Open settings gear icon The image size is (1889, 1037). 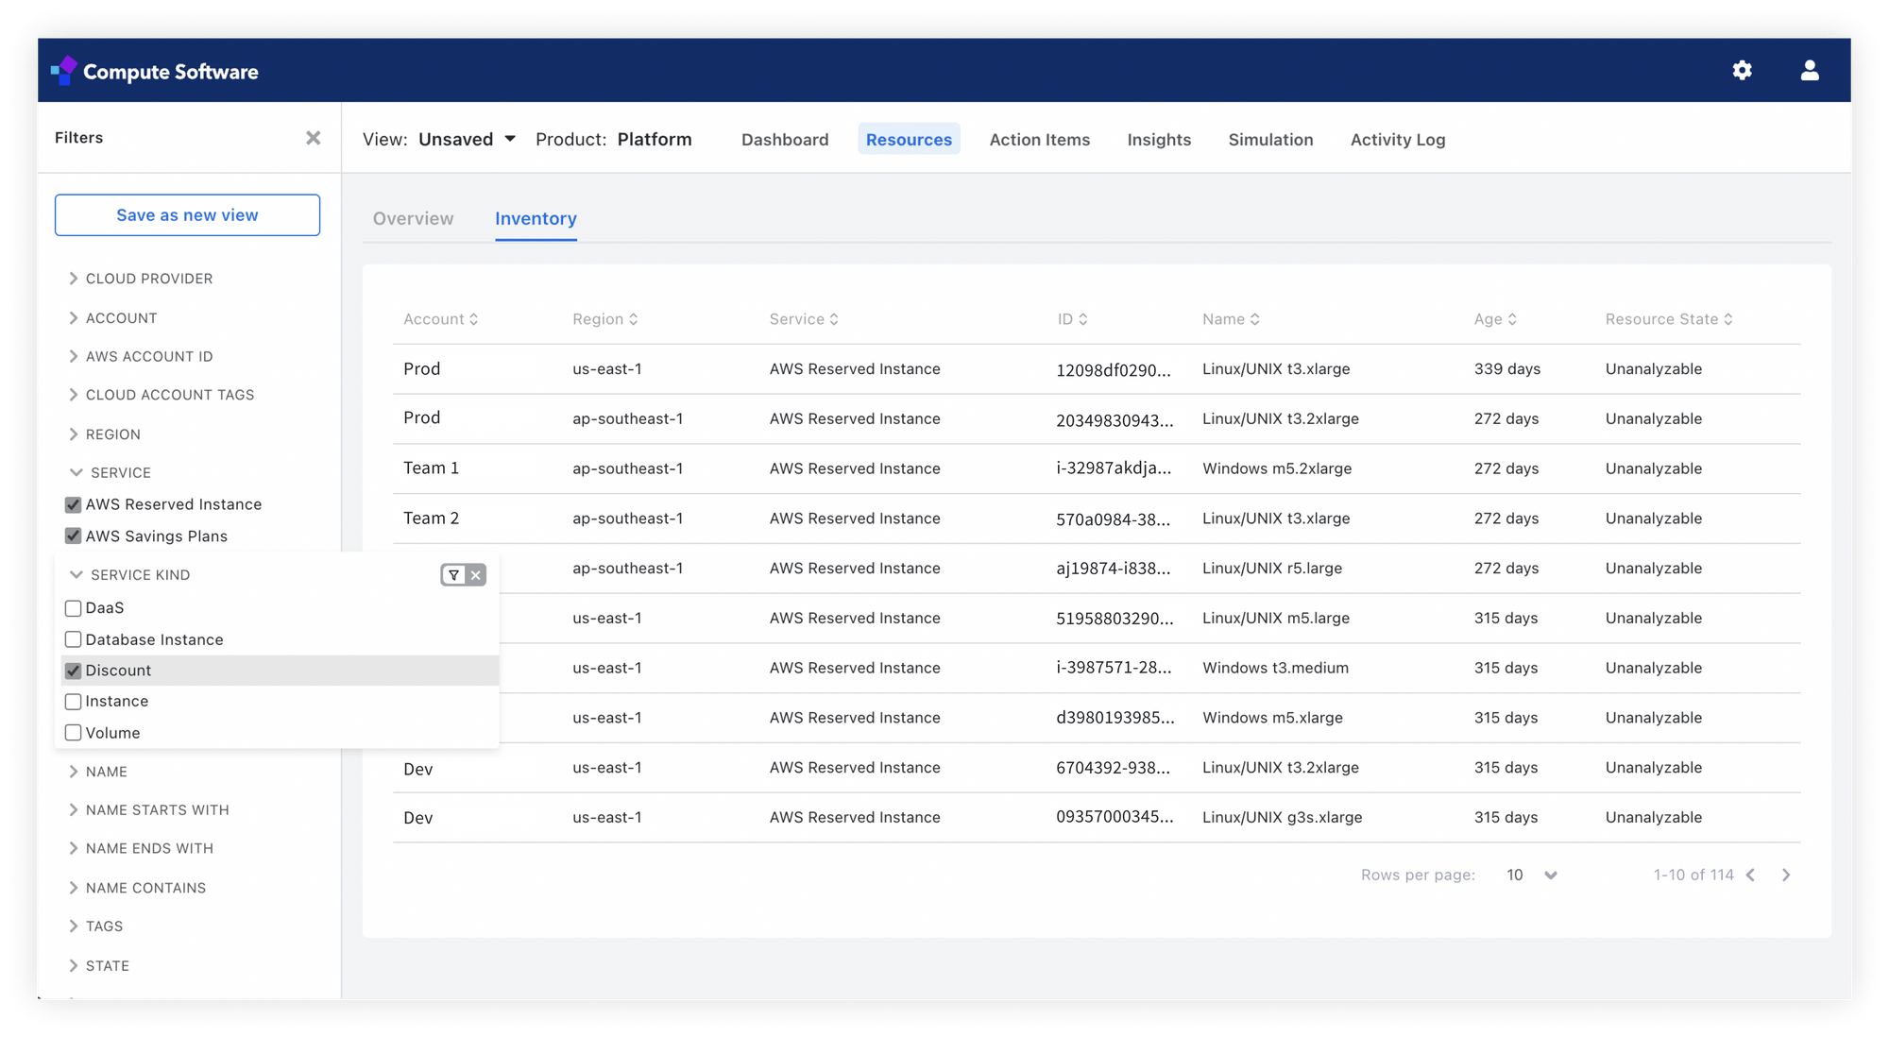coord(1742,71)
